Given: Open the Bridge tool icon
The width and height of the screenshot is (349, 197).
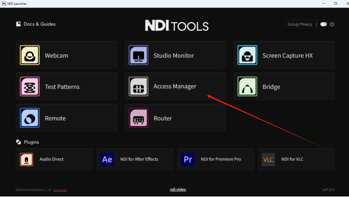Looking at the screenshot, I should [247, 87].
